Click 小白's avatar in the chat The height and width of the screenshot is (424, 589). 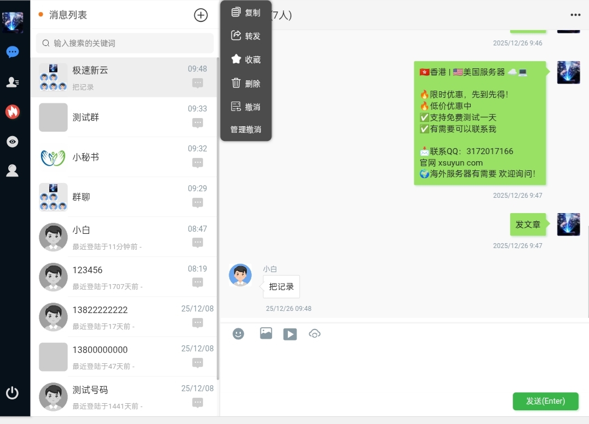point(240,275)
